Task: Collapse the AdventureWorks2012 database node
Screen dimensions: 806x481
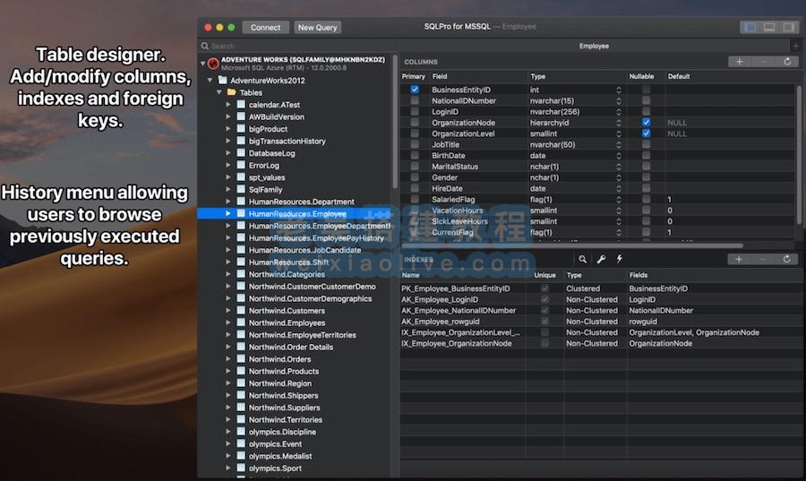Action: [x=210, y=81]
